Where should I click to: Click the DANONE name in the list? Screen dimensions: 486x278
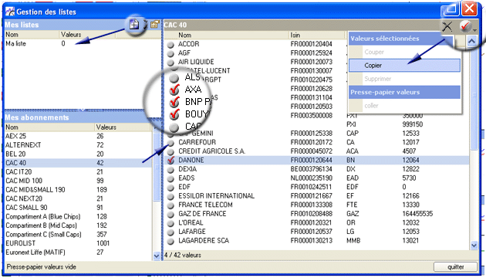[x=191, y=161]
